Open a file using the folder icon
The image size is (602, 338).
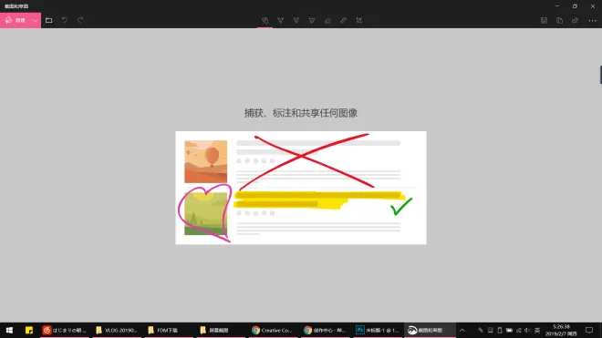tap(48, 20)
